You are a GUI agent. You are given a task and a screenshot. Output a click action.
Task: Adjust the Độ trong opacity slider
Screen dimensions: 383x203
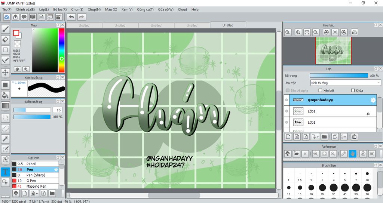coord(339,76)
